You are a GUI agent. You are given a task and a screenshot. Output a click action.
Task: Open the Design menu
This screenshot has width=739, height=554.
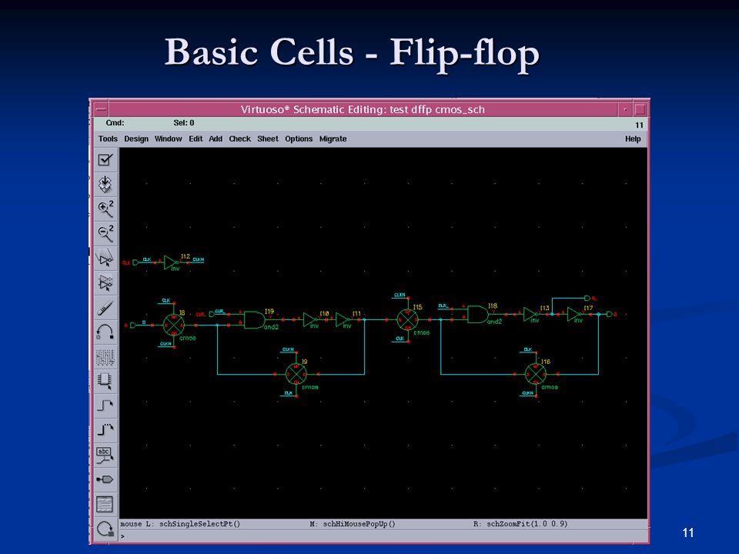point(136,139)
